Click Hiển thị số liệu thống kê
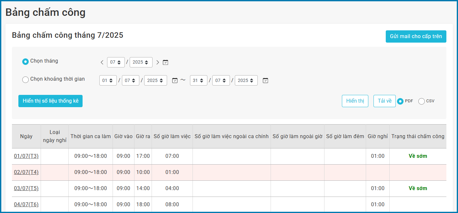 (50, 101)
